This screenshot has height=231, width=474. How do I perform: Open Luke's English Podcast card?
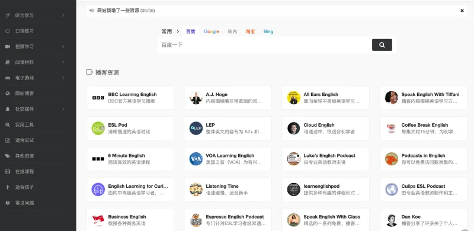click(x=325, y=159)
